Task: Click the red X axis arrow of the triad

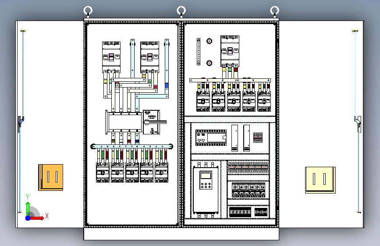Action: coord(37,218)
